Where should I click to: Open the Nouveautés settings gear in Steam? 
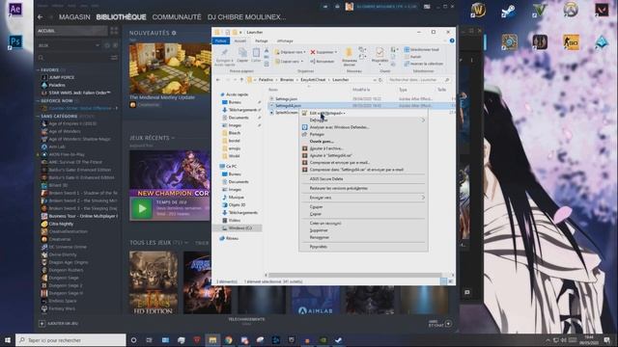tap(174, 33)
